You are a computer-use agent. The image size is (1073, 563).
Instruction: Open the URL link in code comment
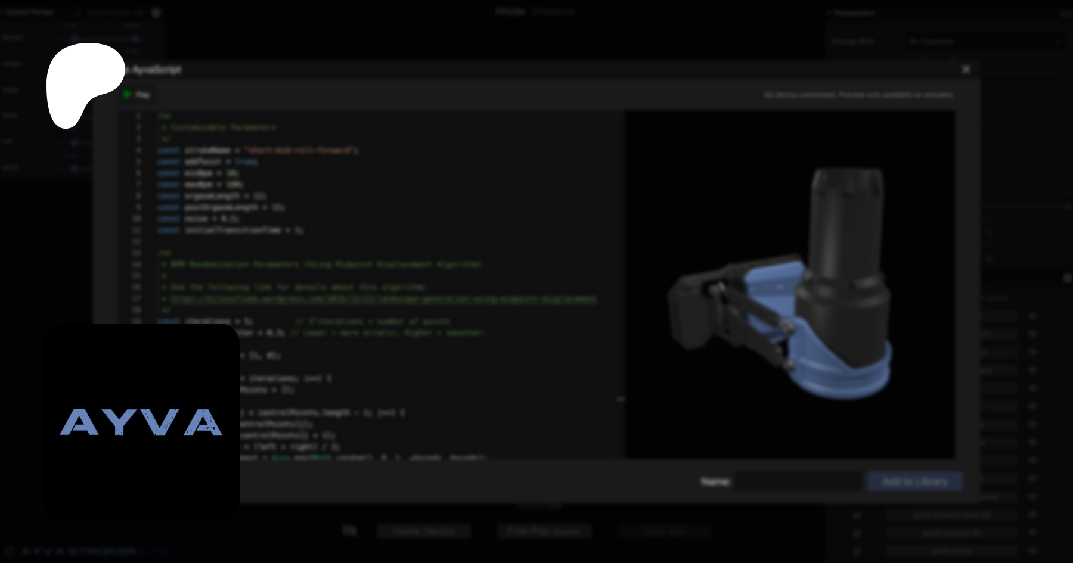pyautogui.click(x=383, y=299)
